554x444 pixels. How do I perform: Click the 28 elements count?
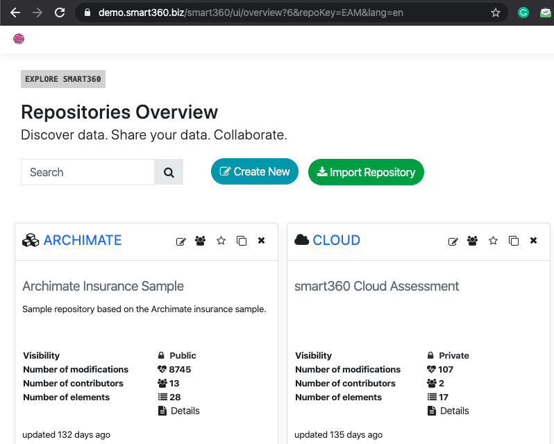[175, 397]
